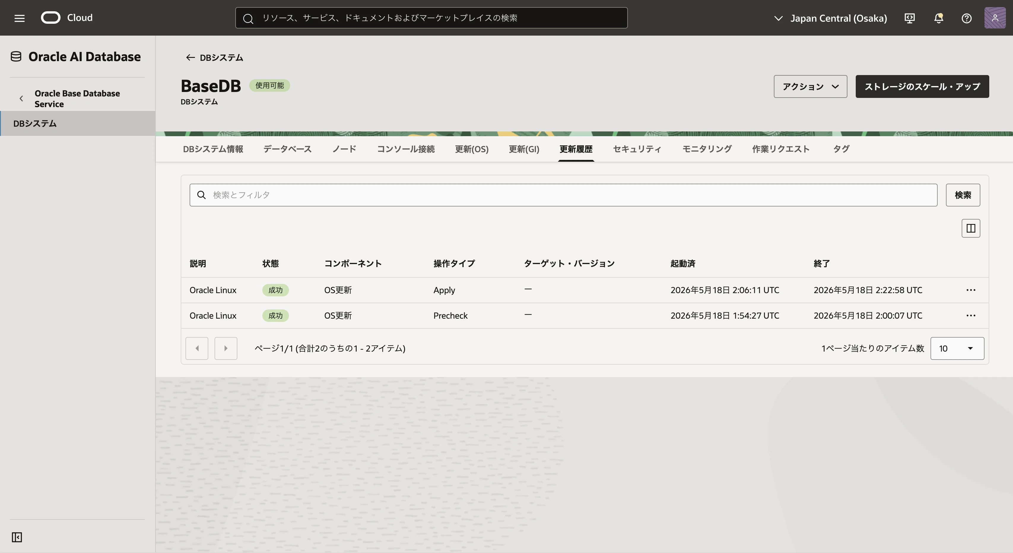Click the magnifier in the filter box
1013x553 pixels.
tap(201, 195)
